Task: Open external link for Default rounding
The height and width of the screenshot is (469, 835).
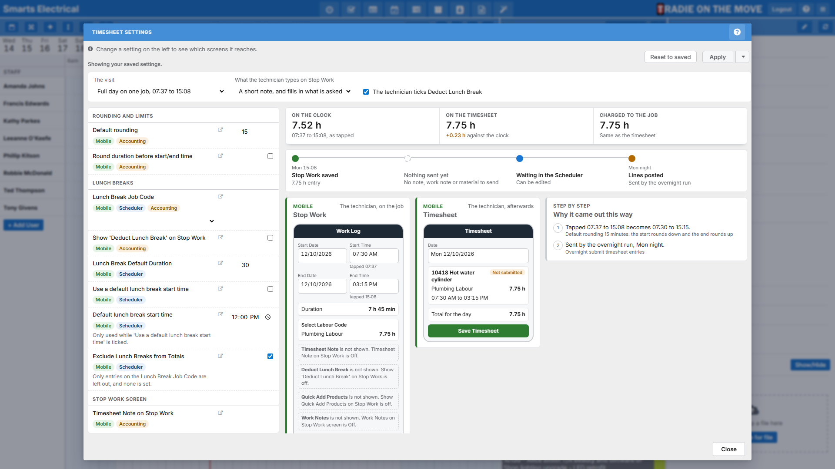Action: 220,130
